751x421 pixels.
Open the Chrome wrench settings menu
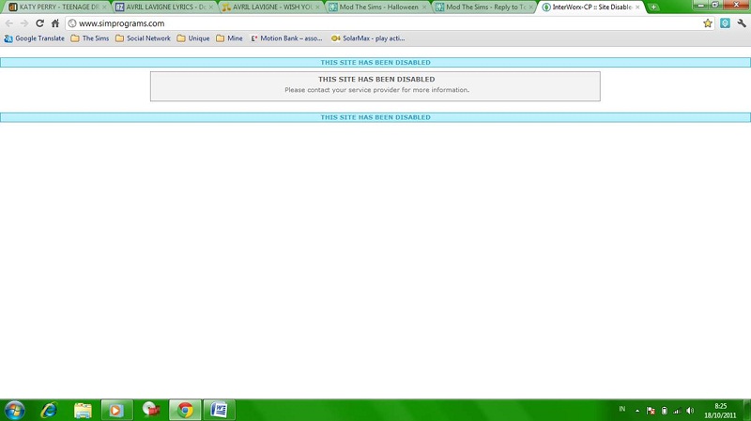(x=741, y=23)
